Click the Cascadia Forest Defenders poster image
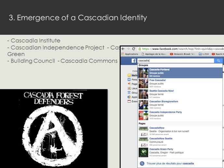This screenshot has height=168, width=224. point(54,129)
